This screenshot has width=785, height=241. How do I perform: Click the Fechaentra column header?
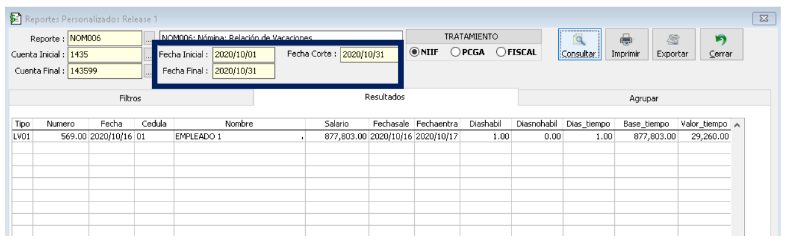(x=437, y=124)
